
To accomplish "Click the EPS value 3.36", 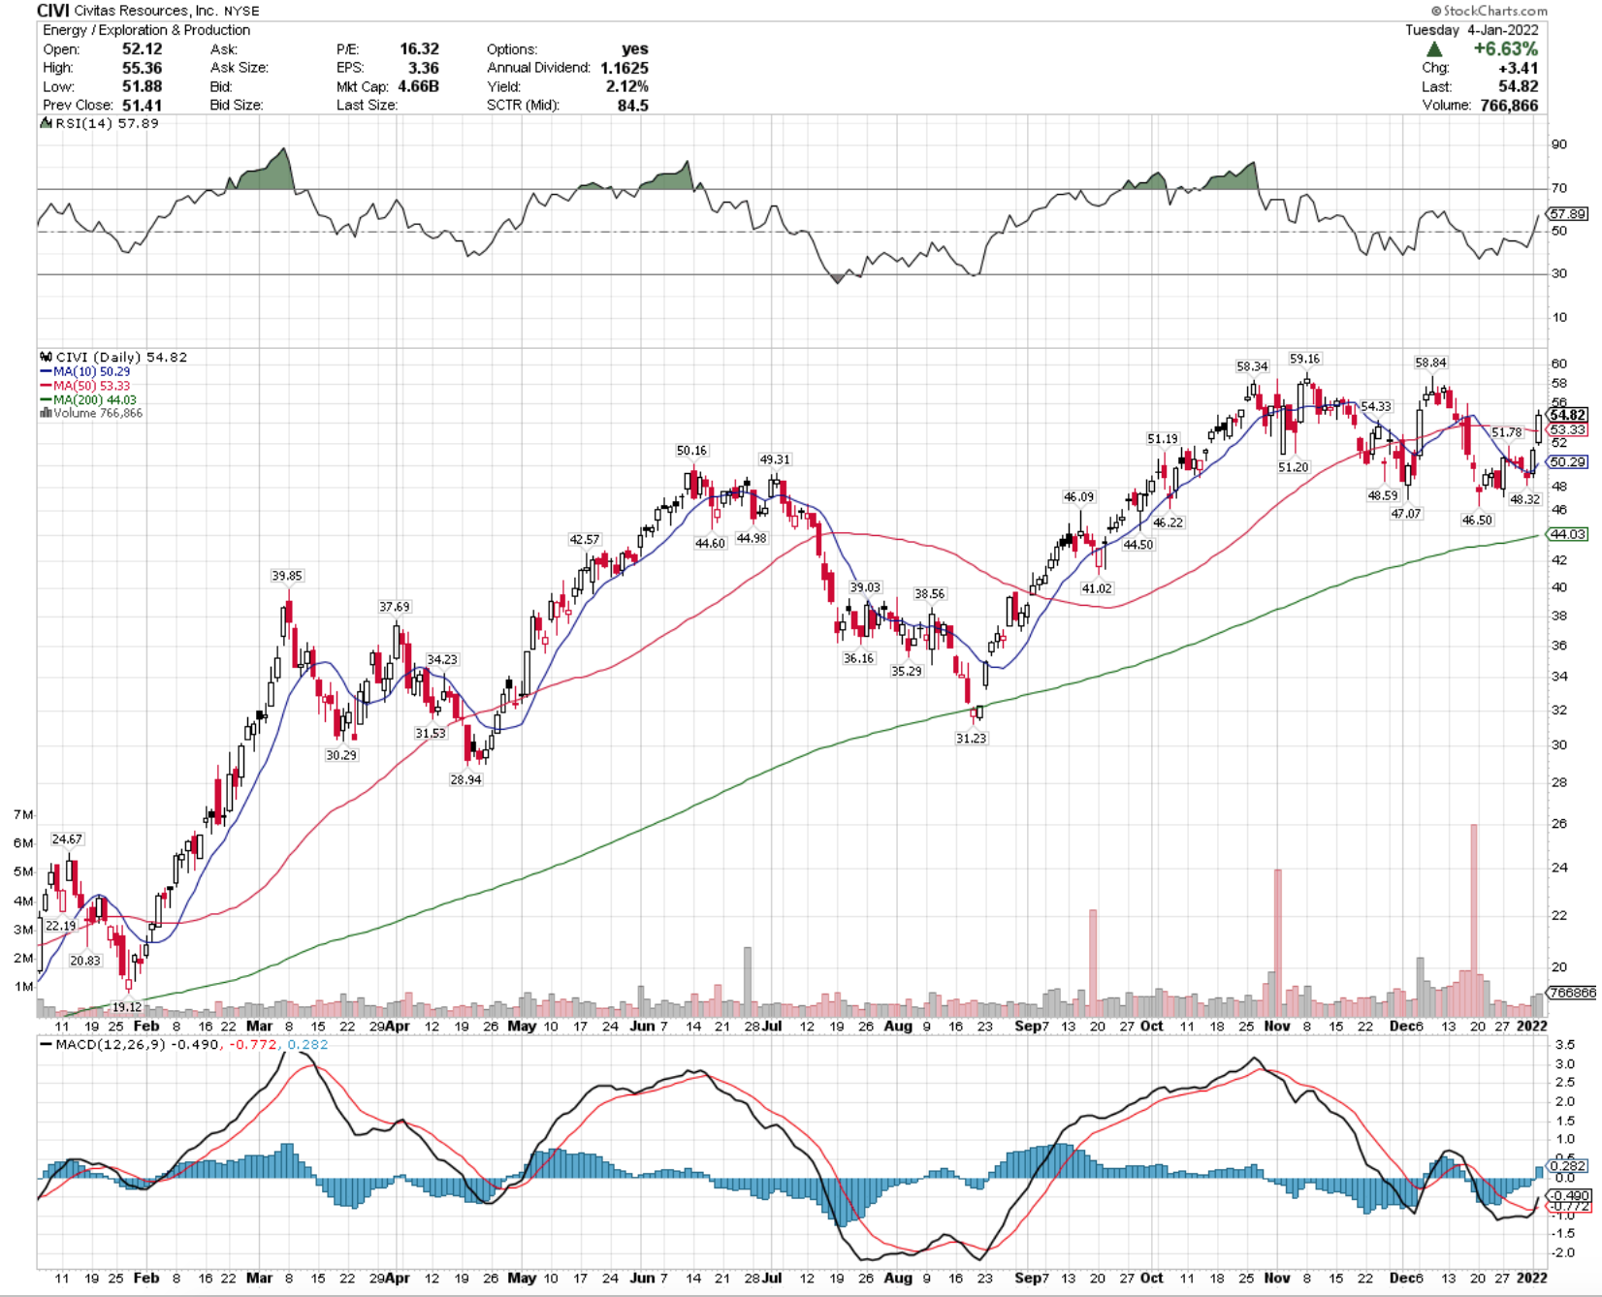I will [424, 68].
